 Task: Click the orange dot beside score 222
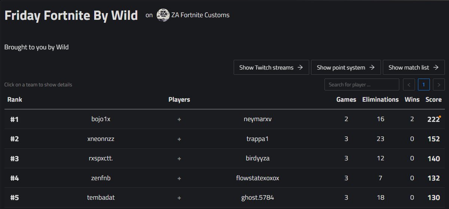(x=440, y=117)
